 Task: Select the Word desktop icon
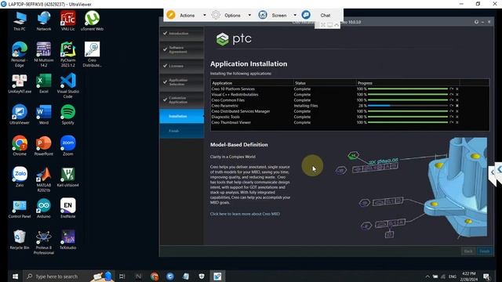pyautogui.click(x=44, y=114)
